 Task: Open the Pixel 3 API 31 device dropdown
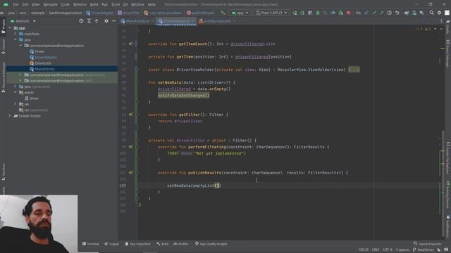(271, 13)
